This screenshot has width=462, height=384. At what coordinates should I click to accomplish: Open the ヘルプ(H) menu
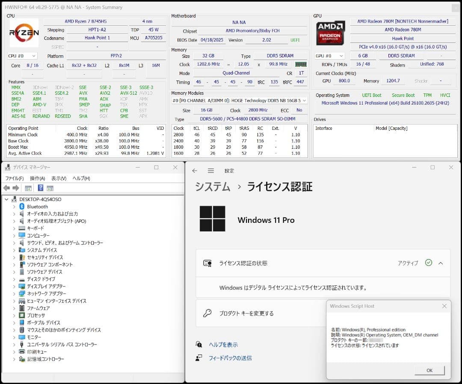[81, 178]
